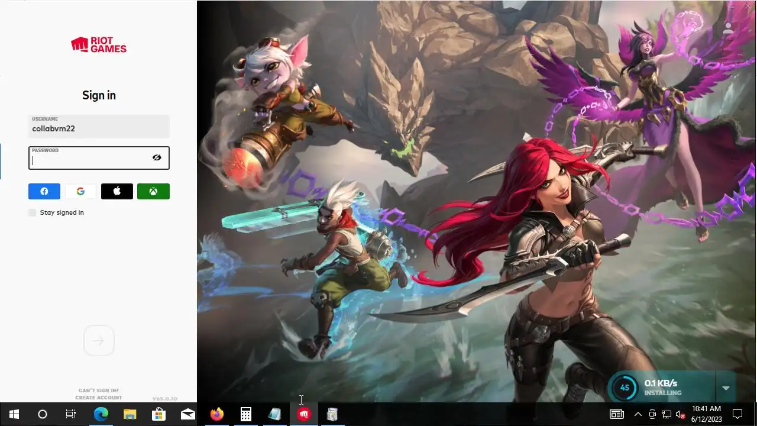Launch Microsoft Edge from taskbar
The width and height of the screenshot is (757, 426).
(x=101, y=414)
